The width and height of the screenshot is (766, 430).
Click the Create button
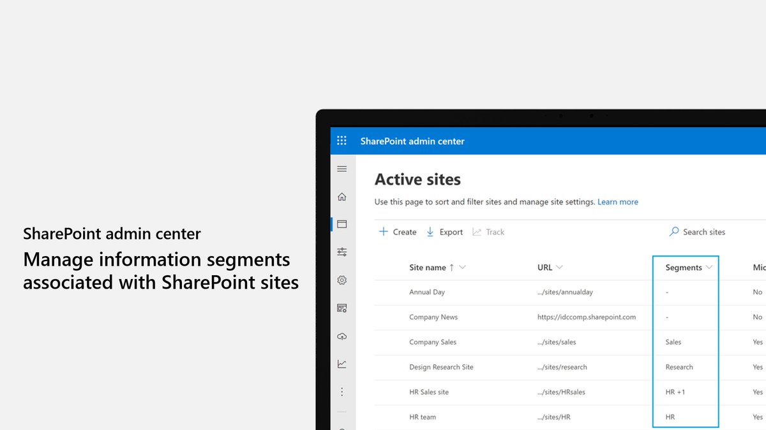tap(398, 232)
